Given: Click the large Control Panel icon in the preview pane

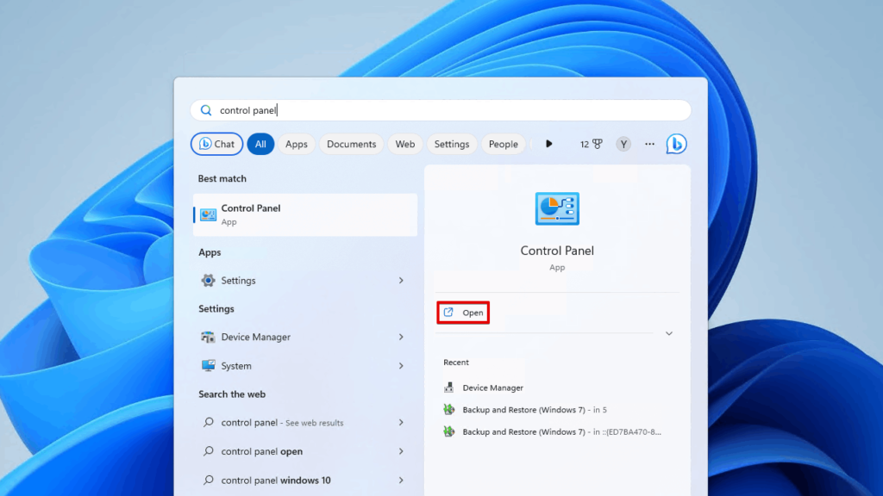Looking at the screenshot, I should point(556,208).
